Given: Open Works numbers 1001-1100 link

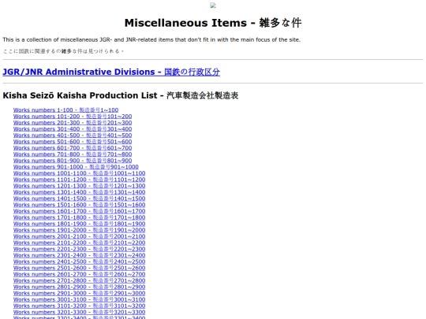Looking at the screenshot, I should pyautogui.click(x=80, y=173).
